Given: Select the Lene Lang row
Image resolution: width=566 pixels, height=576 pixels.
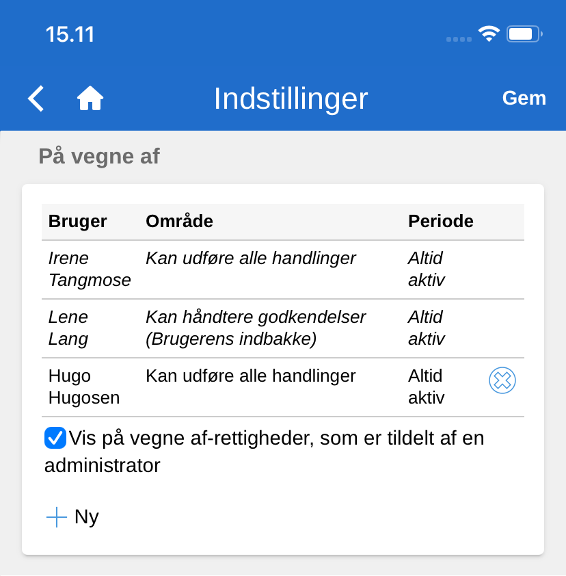Looking at the screenshot, I should click(68, 328).
